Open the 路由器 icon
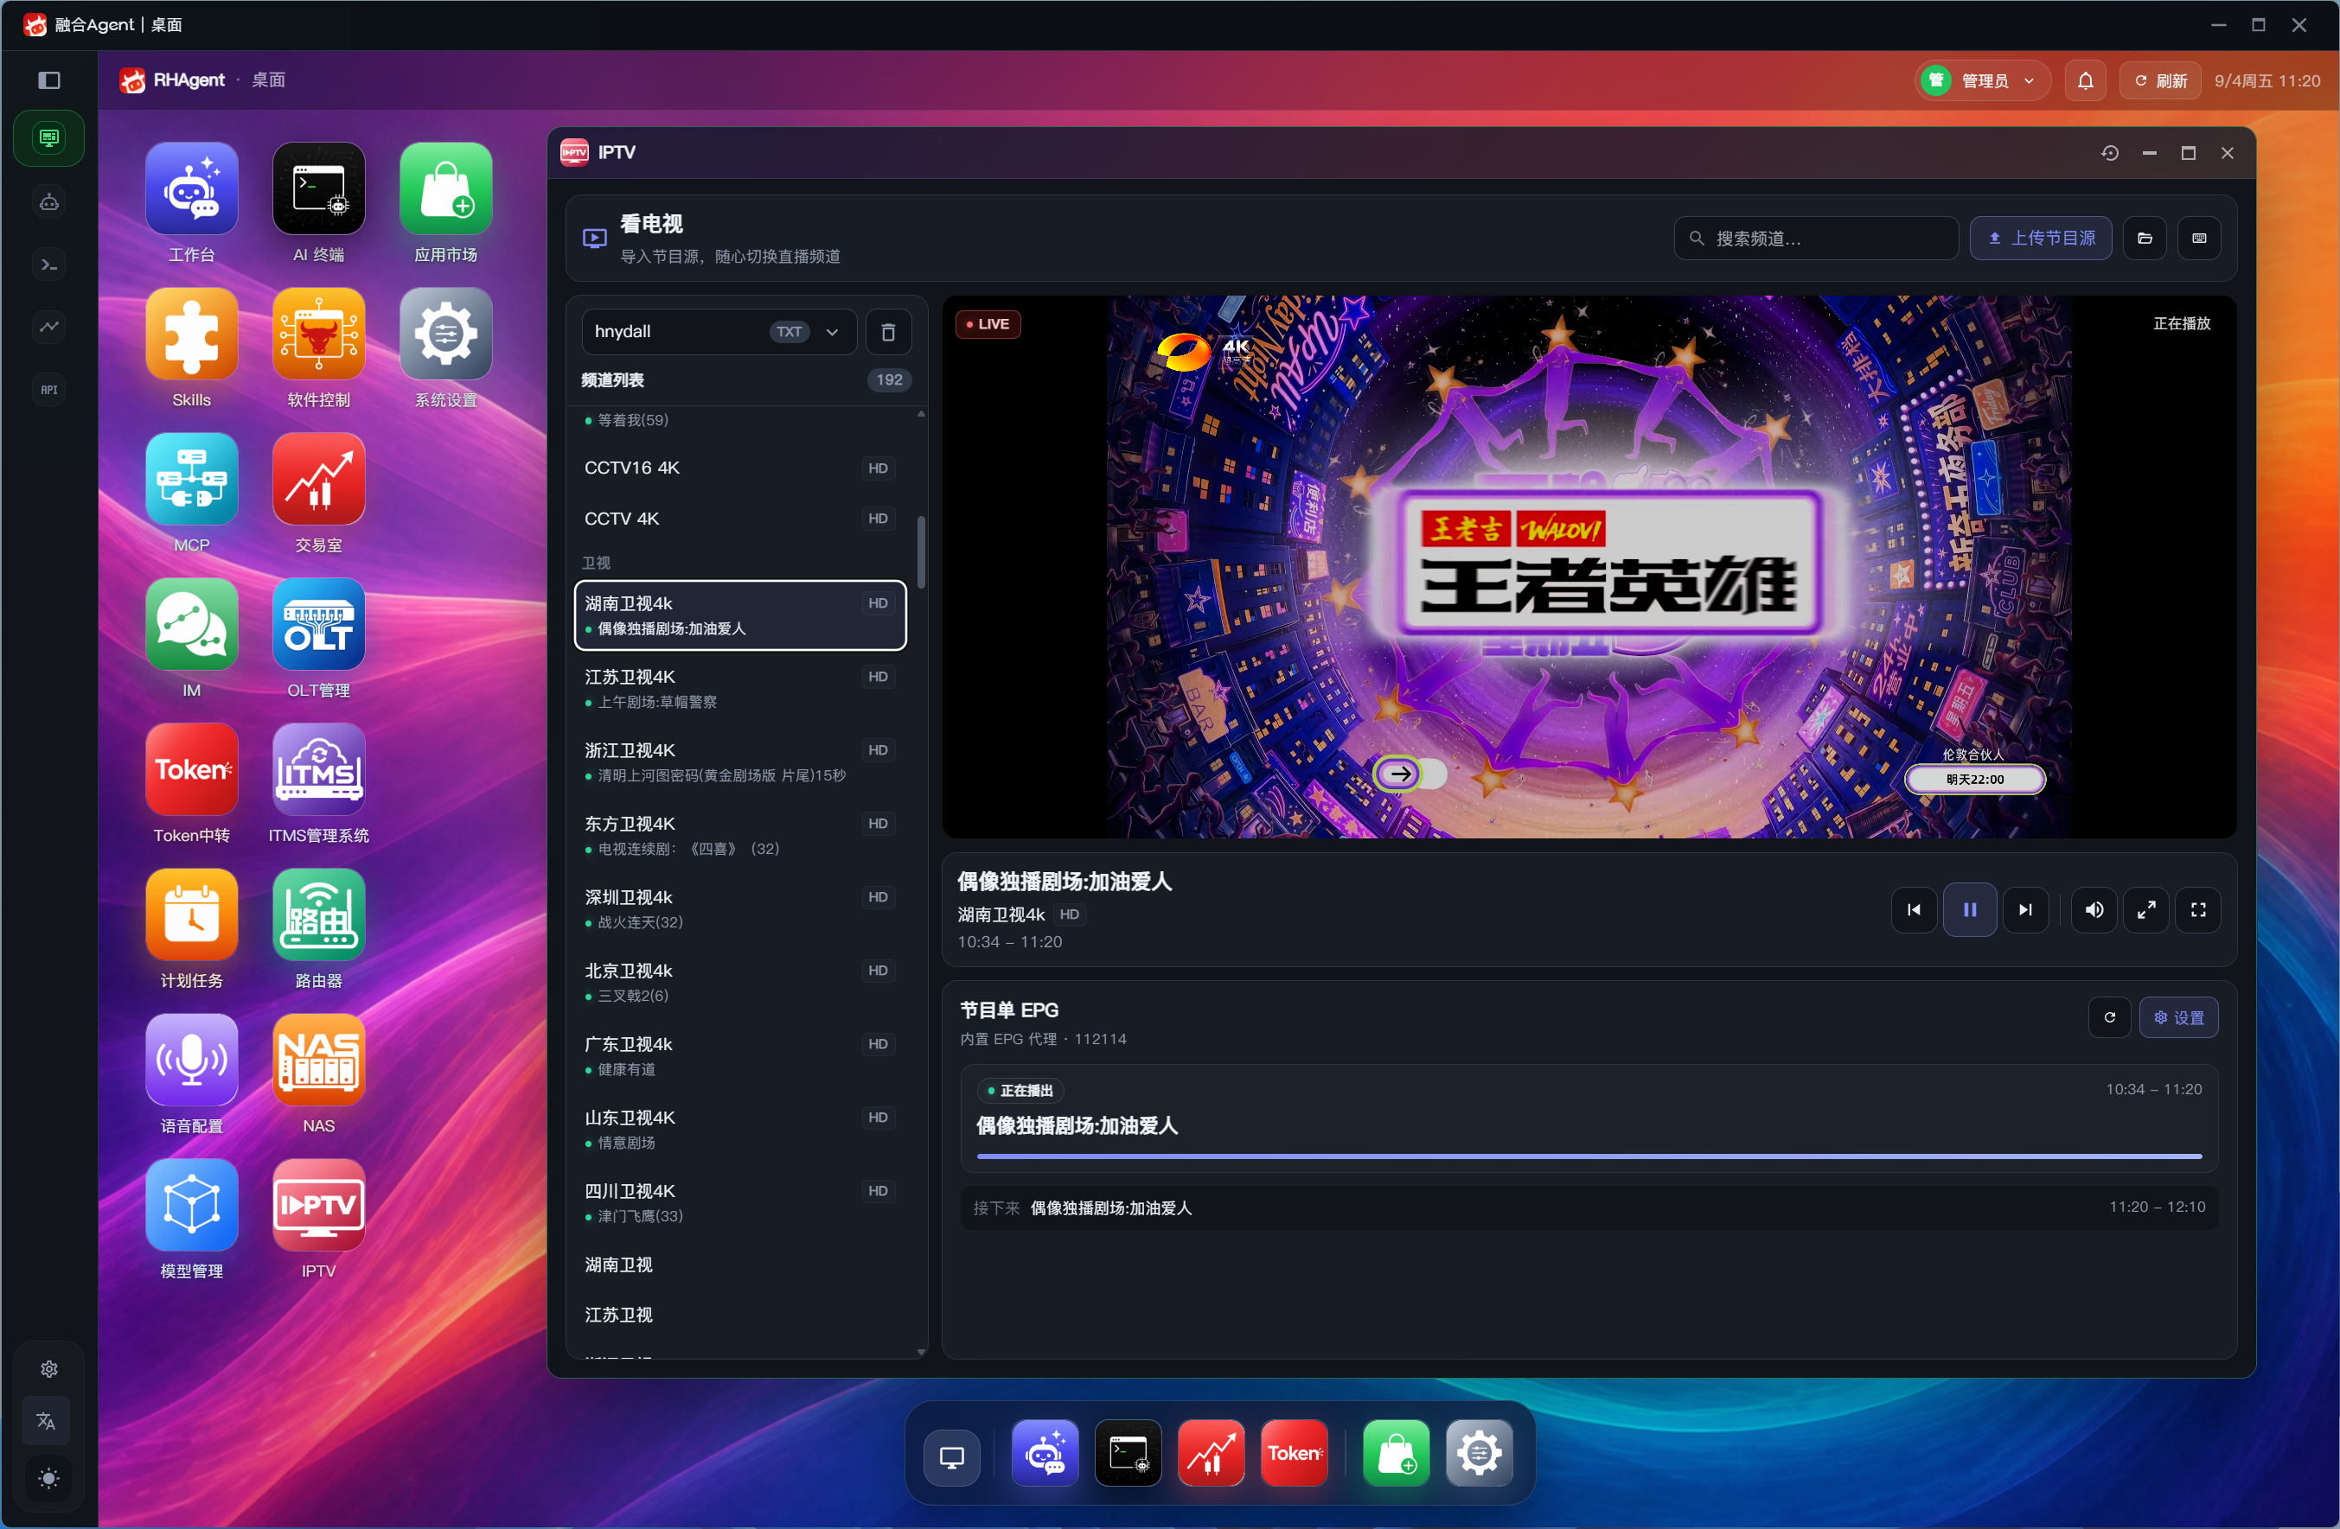 [318, 914]
